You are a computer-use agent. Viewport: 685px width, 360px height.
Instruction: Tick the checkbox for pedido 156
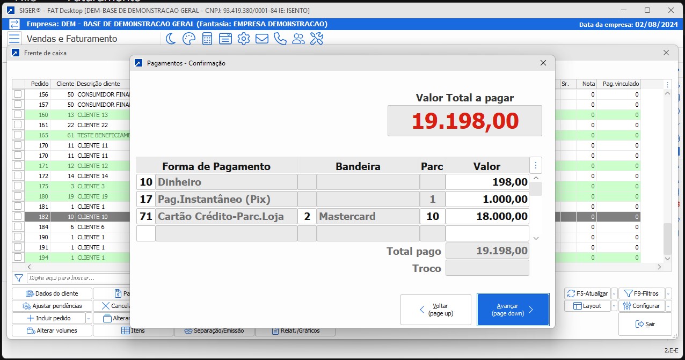pos(18,94)
